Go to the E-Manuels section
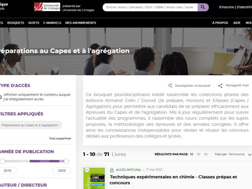The width and height of the screenshot is (252, 189). pos(52,23)
